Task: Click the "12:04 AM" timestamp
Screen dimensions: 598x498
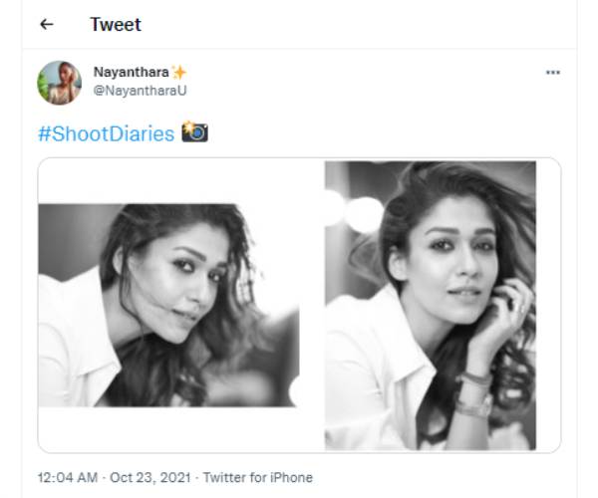Action: pyautogui.click(x=66, y=478)
